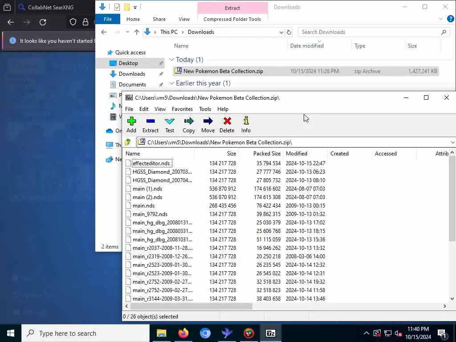Viewport: 456px width, 342px height.
Task: Select Documents in Quick access pane
Action: click(x=132, y=85)
